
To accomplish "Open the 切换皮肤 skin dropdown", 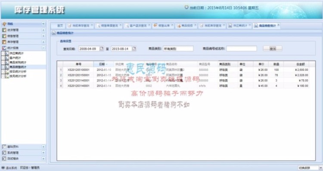I will [x=320, y=168].
